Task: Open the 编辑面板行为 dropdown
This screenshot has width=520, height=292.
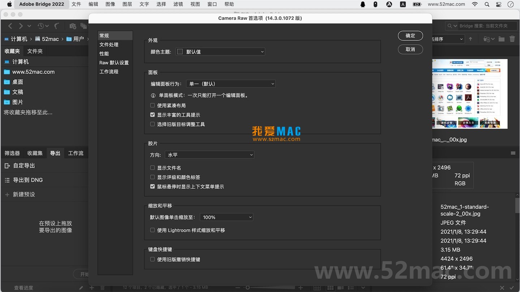Action: point(231,84)
